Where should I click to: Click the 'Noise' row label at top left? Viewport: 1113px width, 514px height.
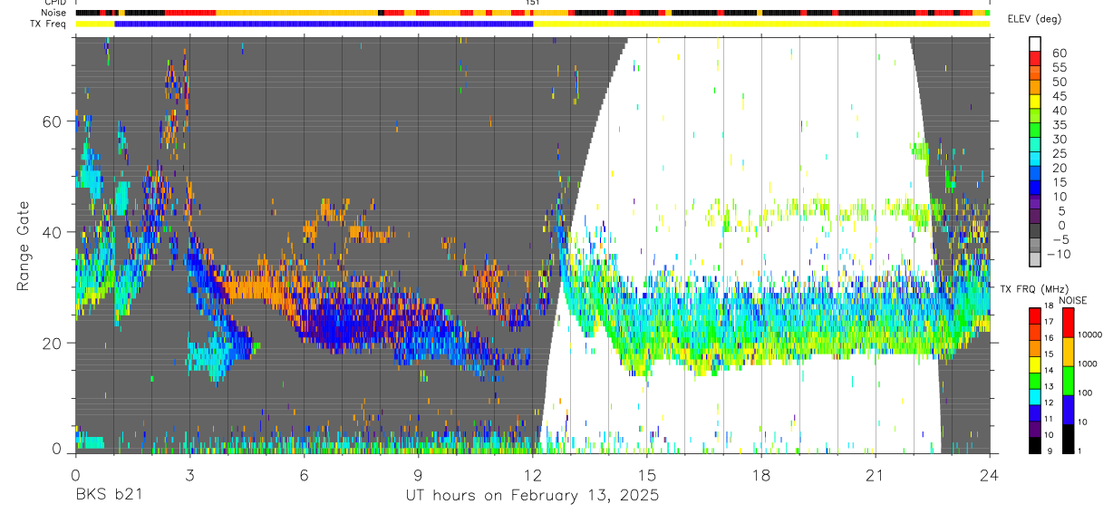coord(54,13)
